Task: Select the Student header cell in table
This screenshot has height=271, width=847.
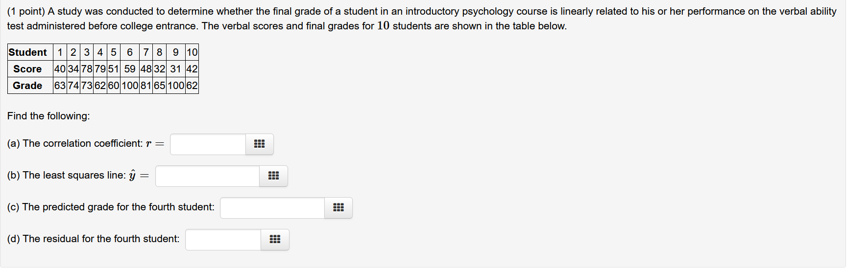Action: 28,52
